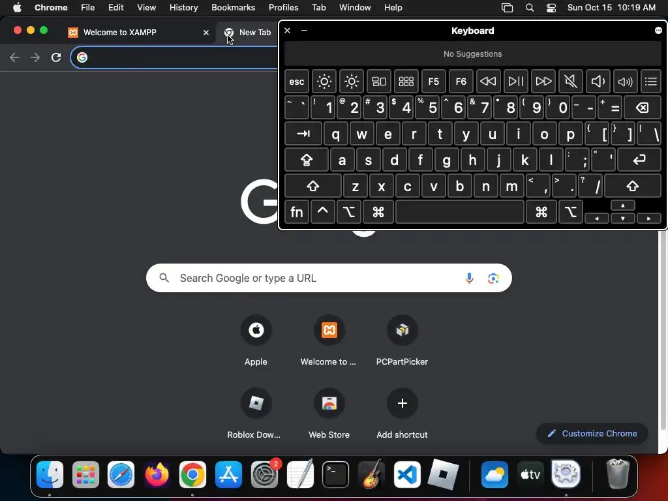Minimize the Keyboard panel with dash button
This screenshot has width=668, height=501.
304,30
